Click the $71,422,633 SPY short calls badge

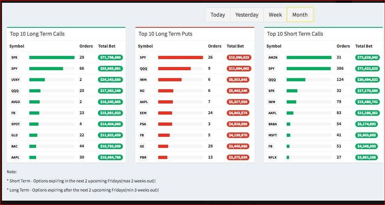click(368, 69)
